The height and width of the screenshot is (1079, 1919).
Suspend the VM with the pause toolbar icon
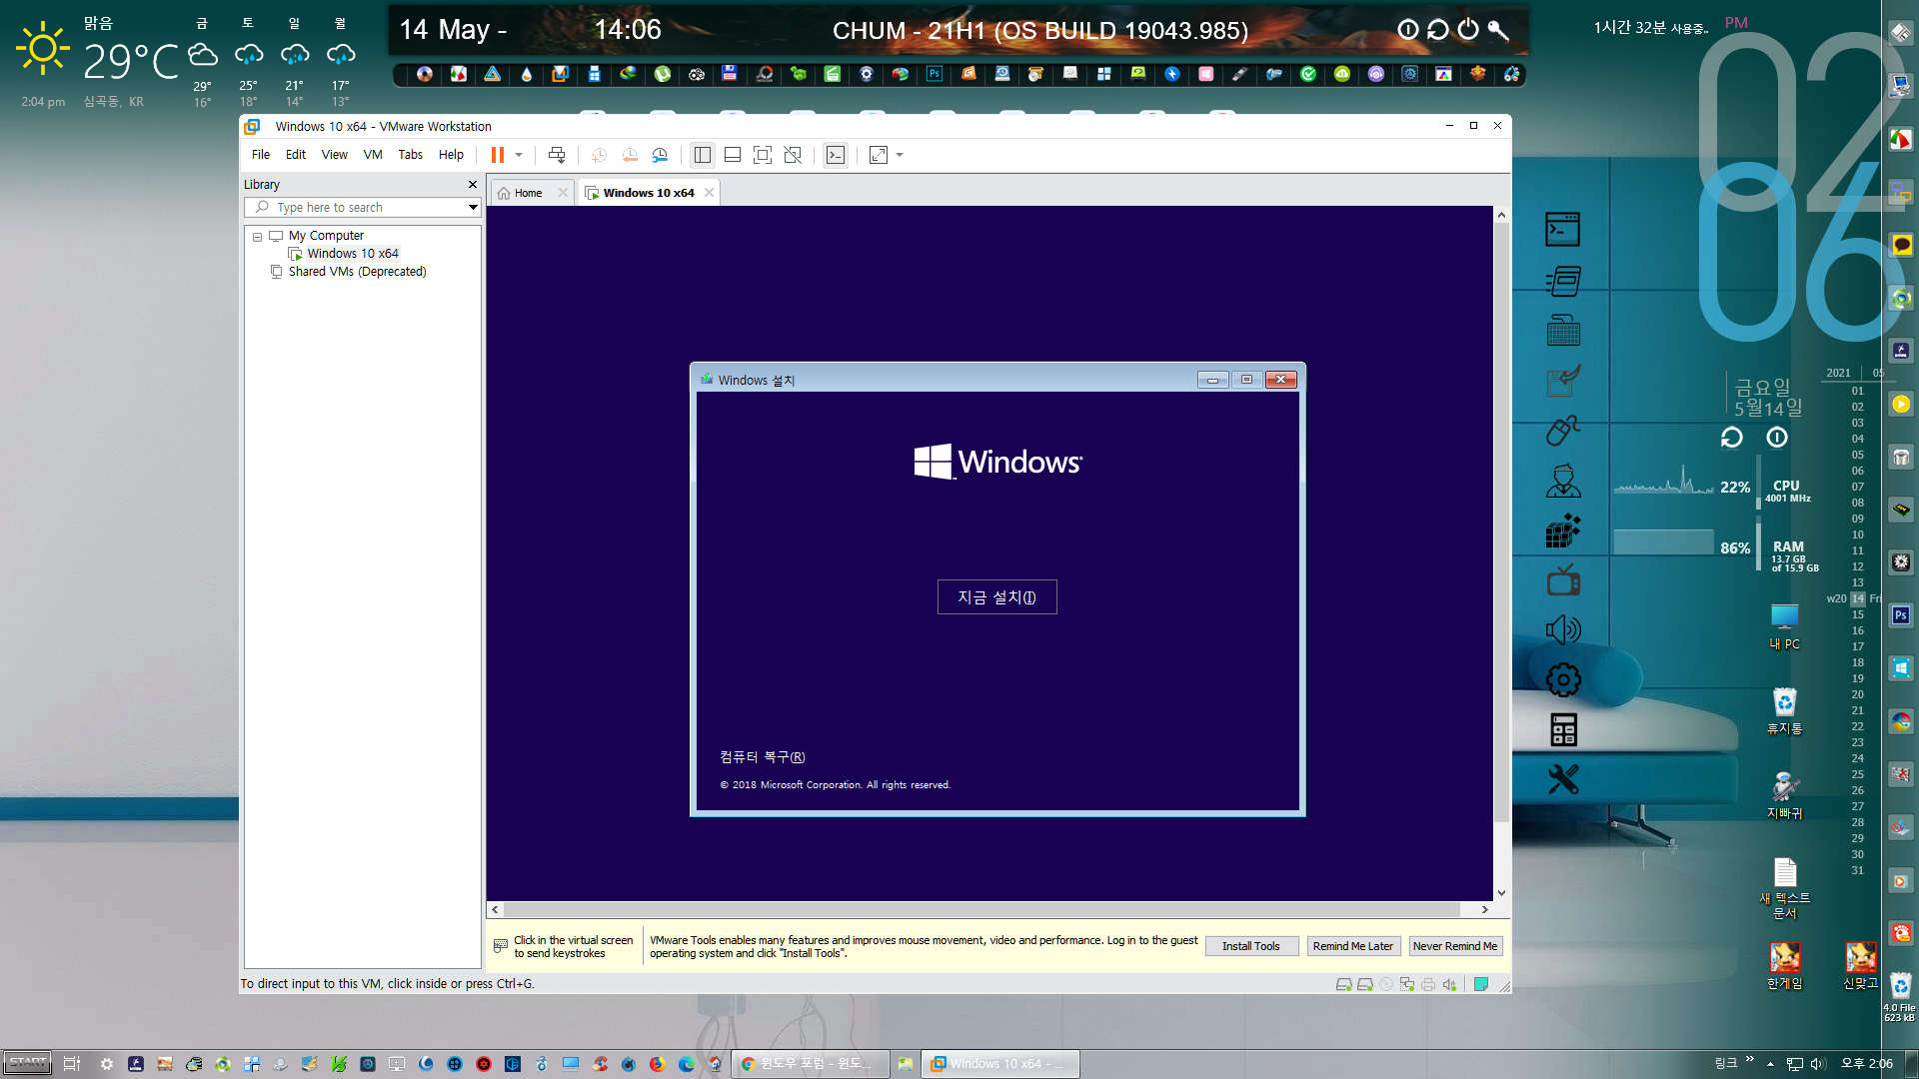[497, 155]
